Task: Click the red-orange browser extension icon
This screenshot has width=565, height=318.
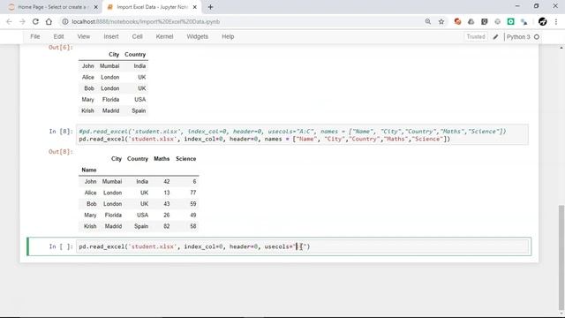Action: click(457, 21)
